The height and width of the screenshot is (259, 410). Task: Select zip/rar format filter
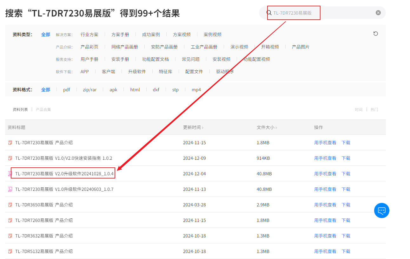coord(90,90)
